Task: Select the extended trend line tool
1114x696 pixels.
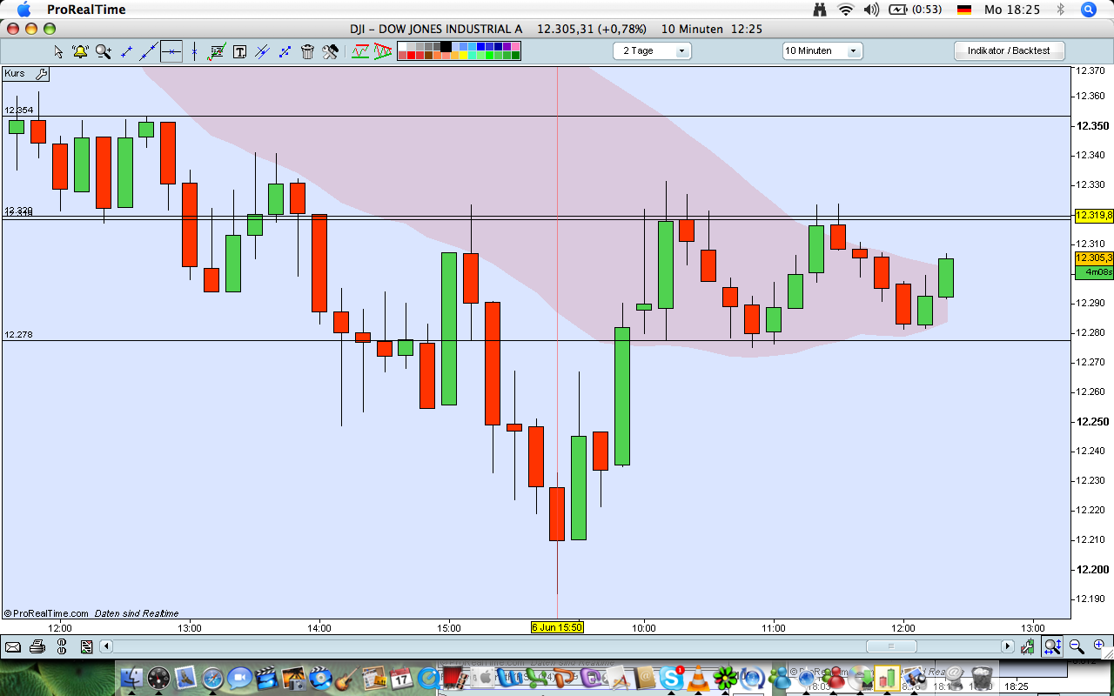Action: [149, 51]
